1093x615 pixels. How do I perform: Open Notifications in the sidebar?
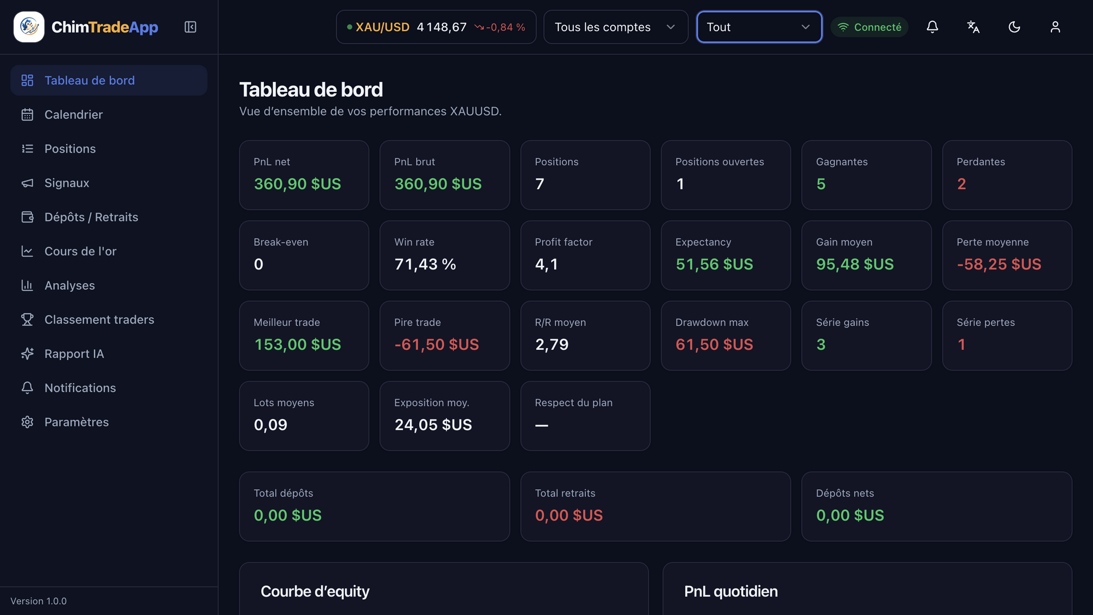tap(109, 388)
